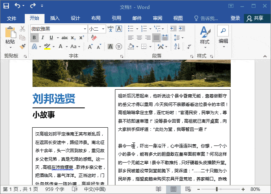This screenshot has width=271, height=194.
Task: Click the enclosed character 字 icon
Action: (119, 47)
